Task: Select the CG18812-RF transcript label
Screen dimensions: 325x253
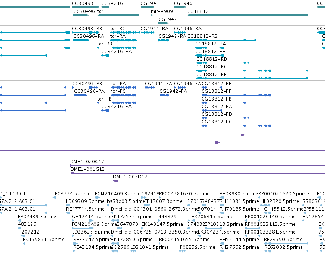Action: click(211, 74)
